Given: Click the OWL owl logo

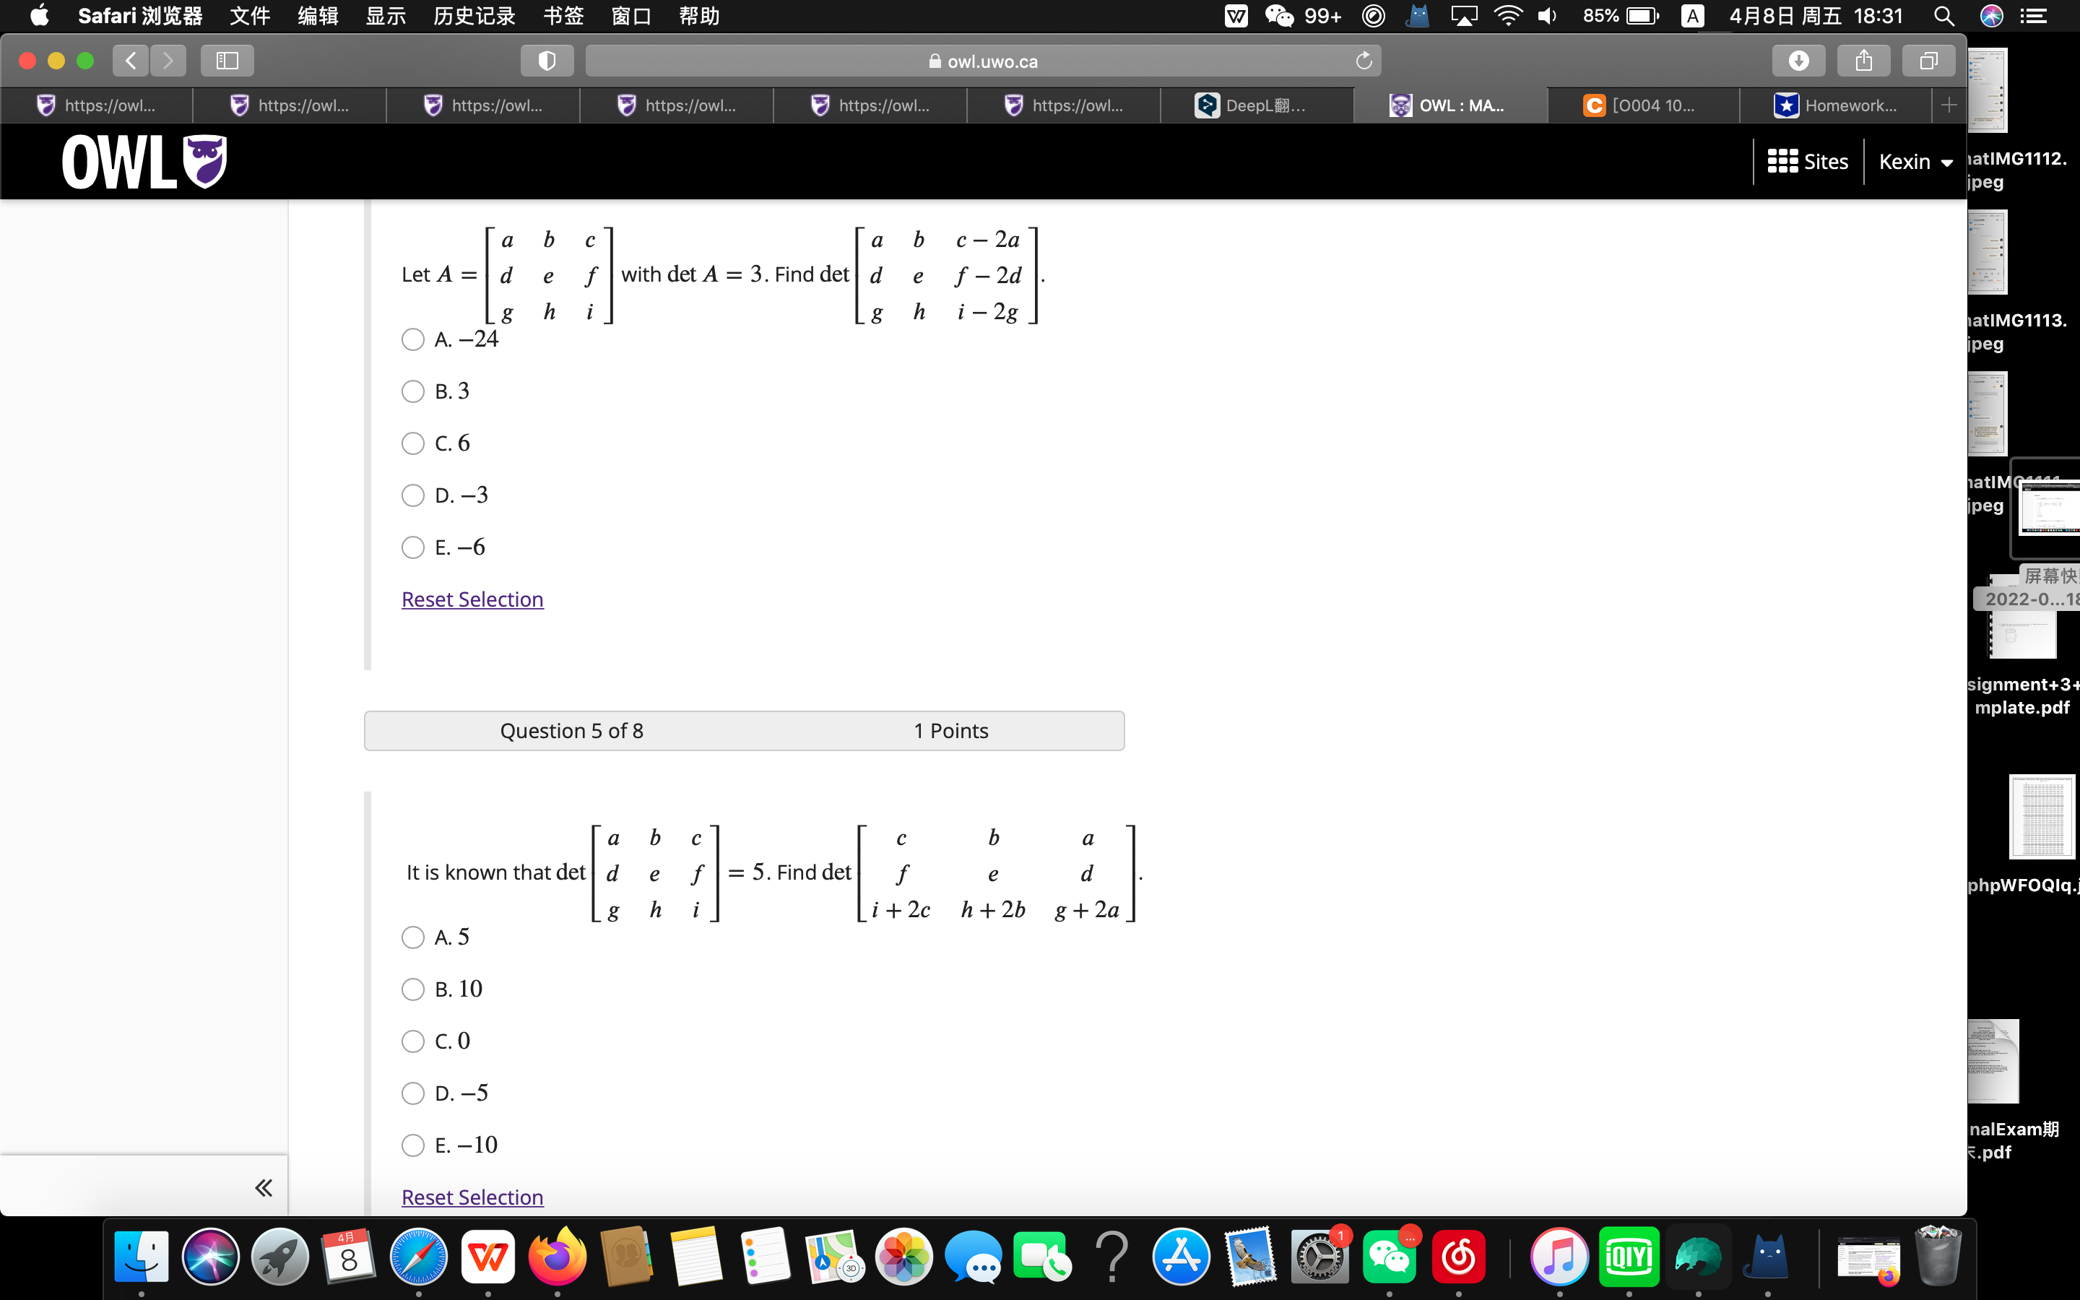Looking at the screenshot, I should (x=142, y=161).
